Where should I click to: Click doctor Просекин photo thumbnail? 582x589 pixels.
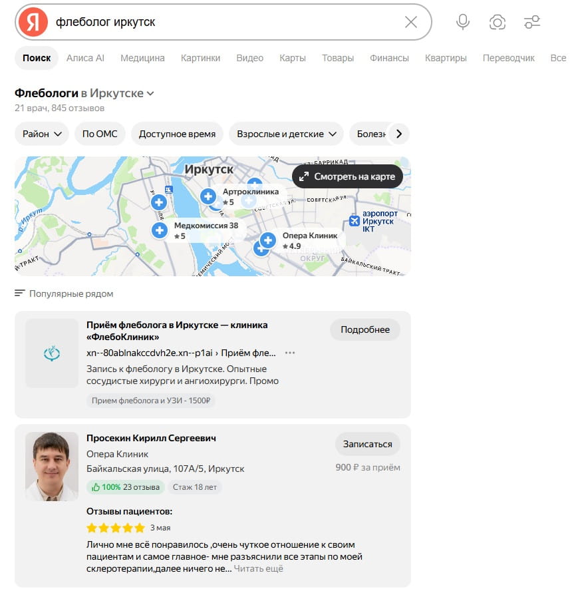(52, 466)
